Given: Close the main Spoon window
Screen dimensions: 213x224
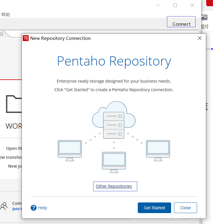Looking at the screenshot, I should click(x=192, y=5).
